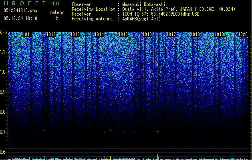This screenshot has height=160, width=252.
Task: Click the meteor count label
Action: click(57, 12)
